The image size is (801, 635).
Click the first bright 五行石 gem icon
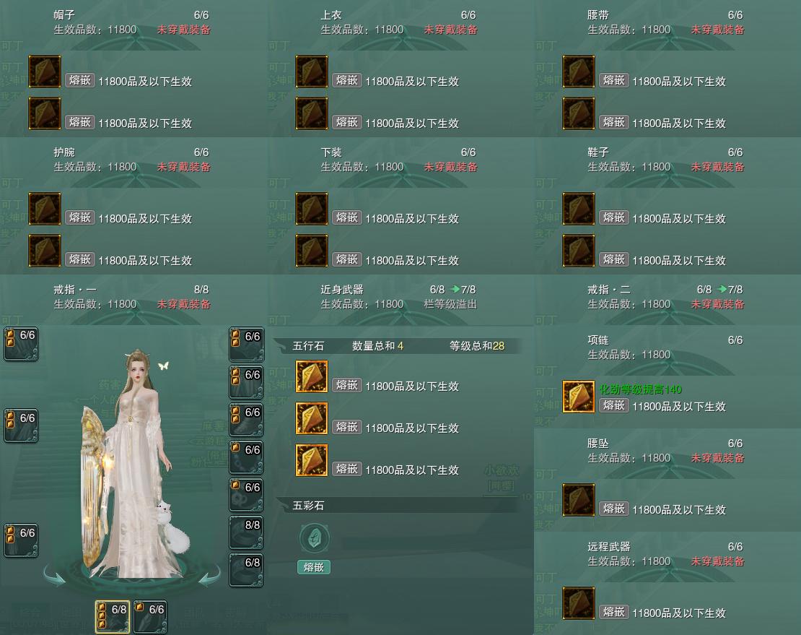pos(312,376)
